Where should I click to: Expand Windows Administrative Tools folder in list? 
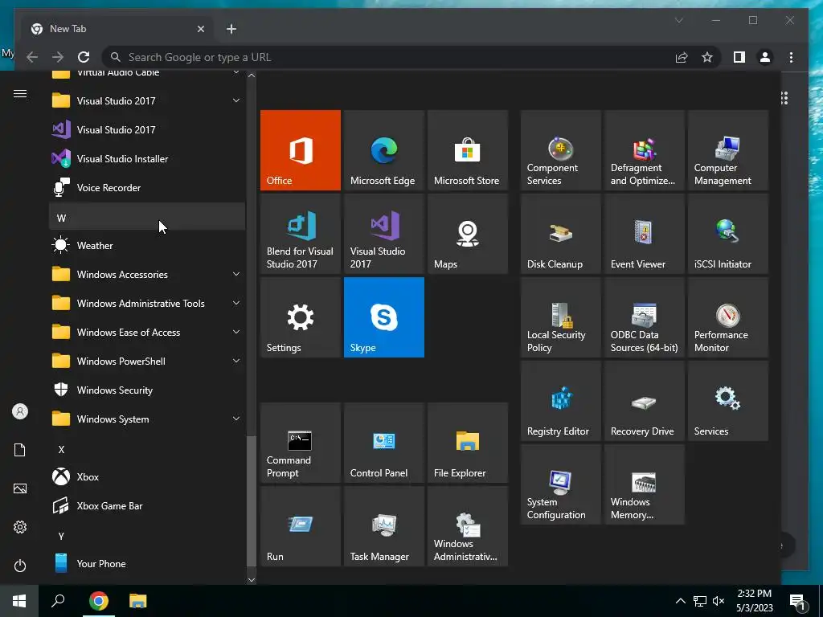click(x=147, y=303)
